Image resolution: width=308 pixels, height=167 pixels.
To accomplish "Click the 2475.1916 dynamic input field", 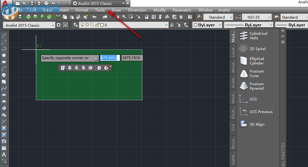I will pyautogui.click(x=132, y=58).
